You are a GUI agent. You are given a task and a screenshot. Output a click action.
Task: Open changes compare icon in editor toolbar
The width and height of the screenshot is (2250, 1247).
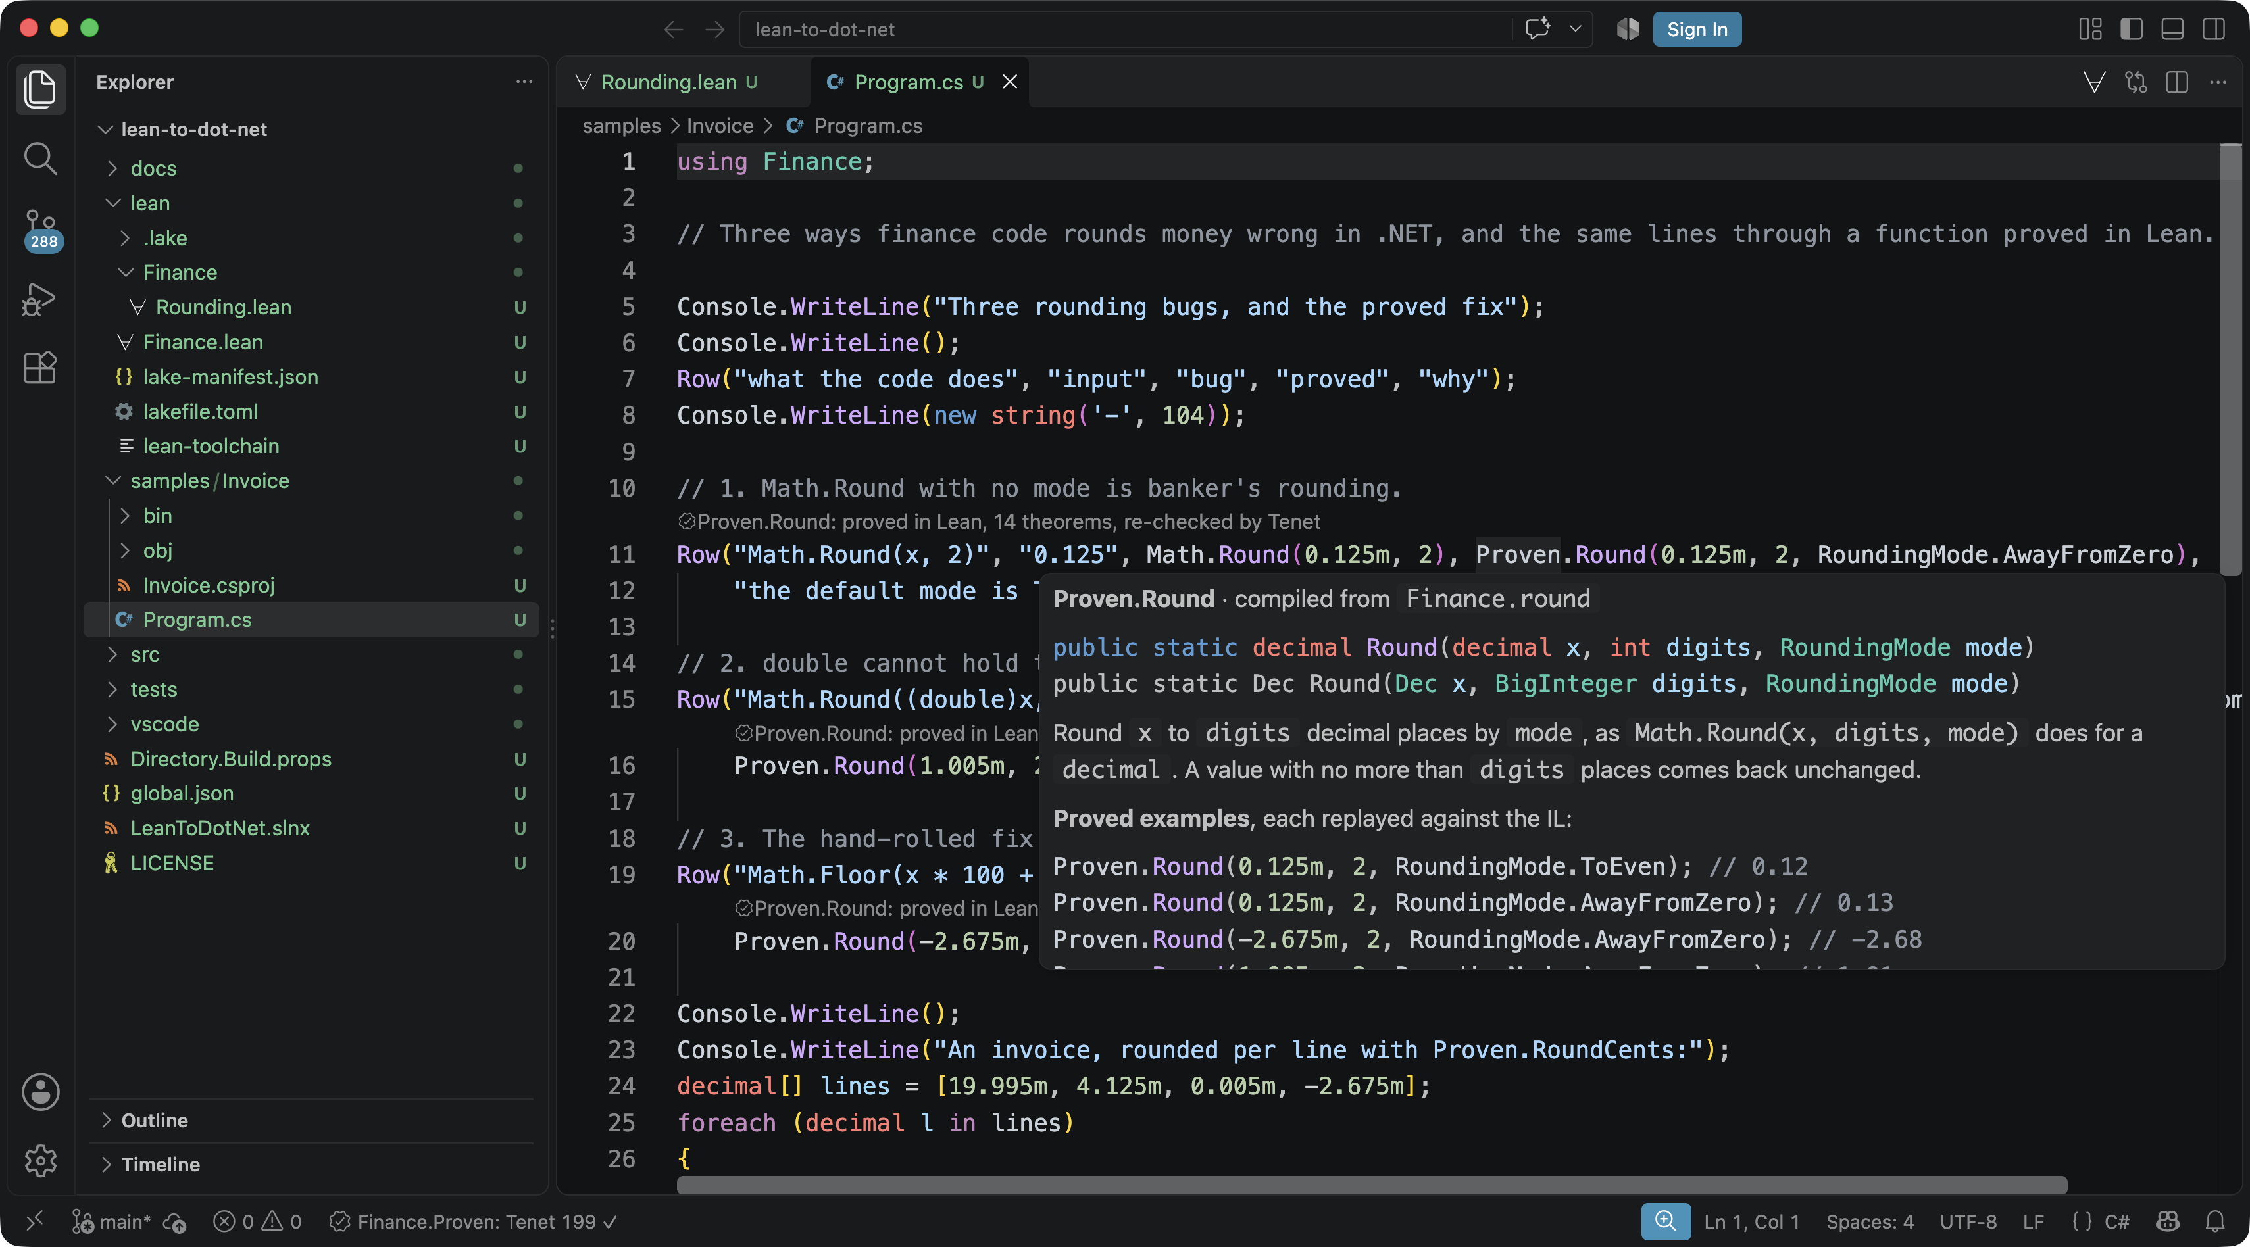(2136, 82)
